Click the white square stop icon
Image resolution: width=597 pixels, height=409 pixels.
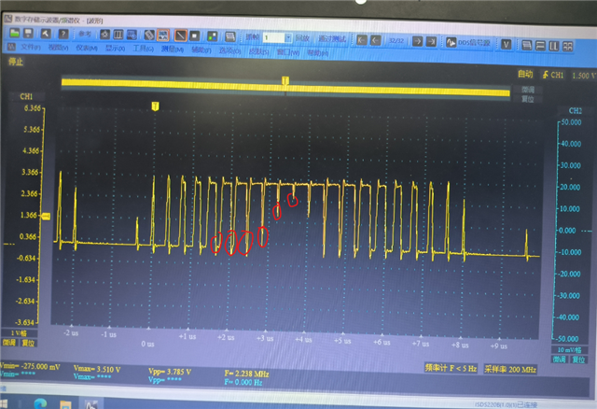(x=195, y=36)
